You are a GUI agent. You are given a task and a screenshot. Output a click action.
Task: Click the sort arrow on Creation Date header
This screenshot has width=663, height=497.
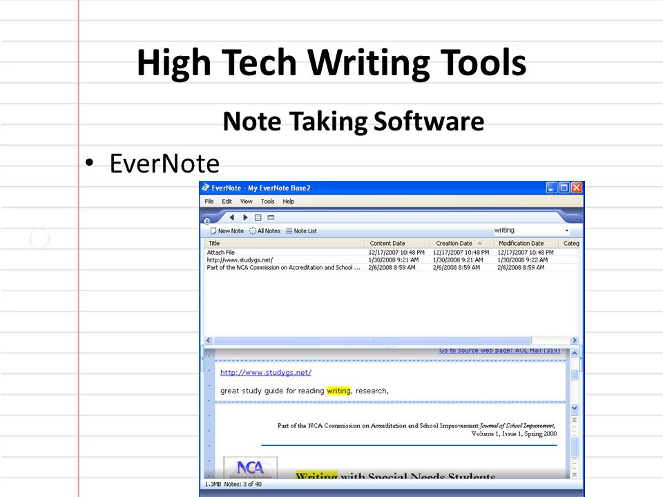480,243
